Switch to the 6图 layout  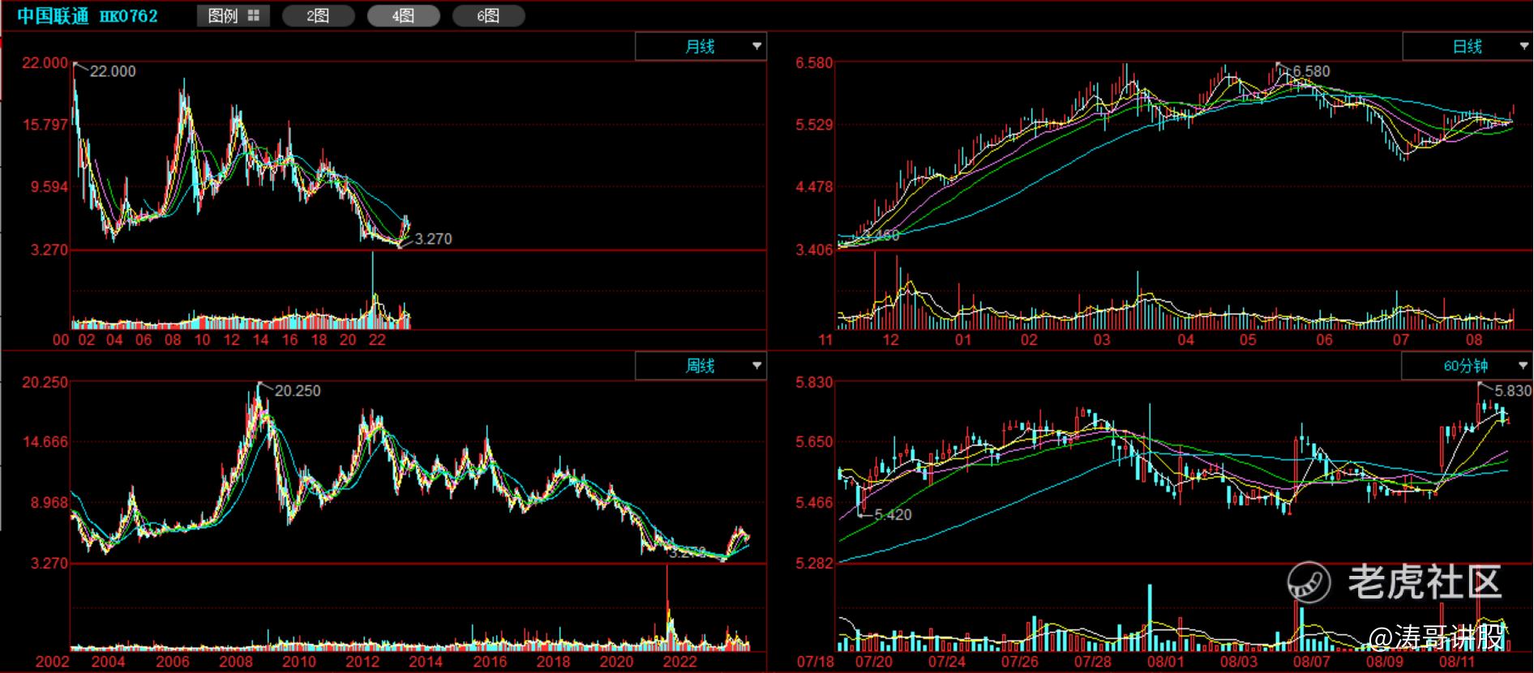[x=488, y=15]
